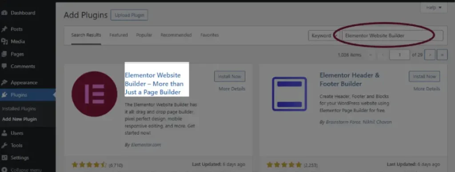Open More Details for Header & Footer Builder

(427, 89)
